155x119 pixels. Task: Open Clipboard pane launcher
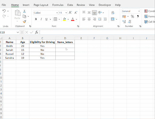(x=30, y=26)
